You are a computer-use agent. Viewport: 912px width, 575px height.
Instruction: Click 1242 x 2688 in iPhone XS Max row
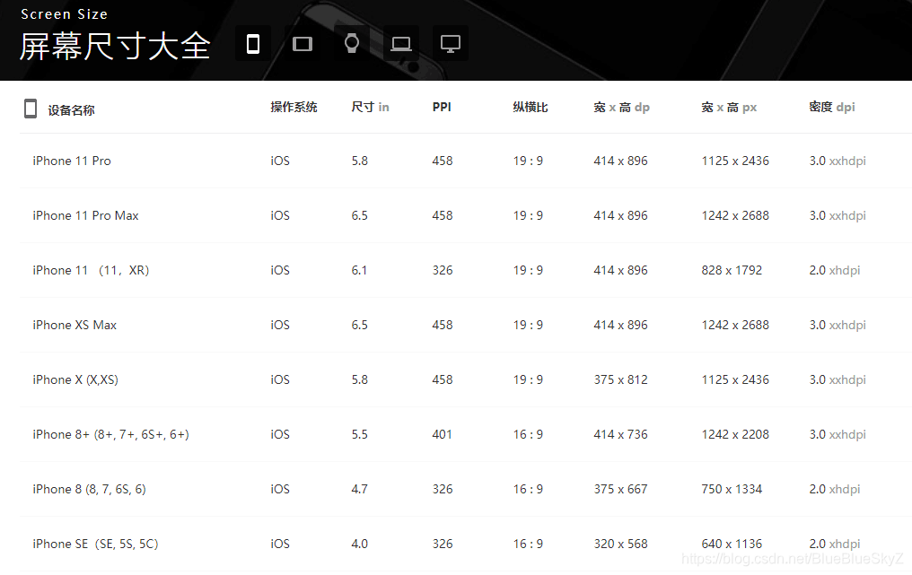(735, 325)
